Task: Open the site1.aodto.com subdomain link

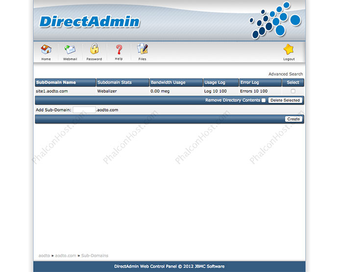Action: pyautogui.click(x=52, y=91)
